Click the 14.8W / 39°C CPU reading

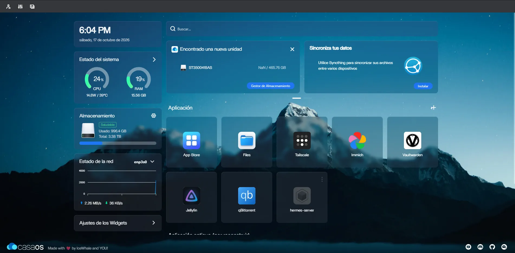[x=97, y=95]
